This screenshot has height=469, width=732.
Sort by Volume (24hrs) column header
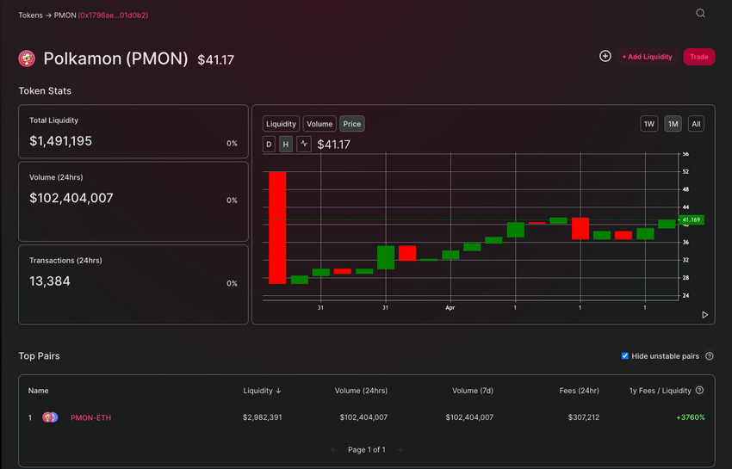pos(361,391)
